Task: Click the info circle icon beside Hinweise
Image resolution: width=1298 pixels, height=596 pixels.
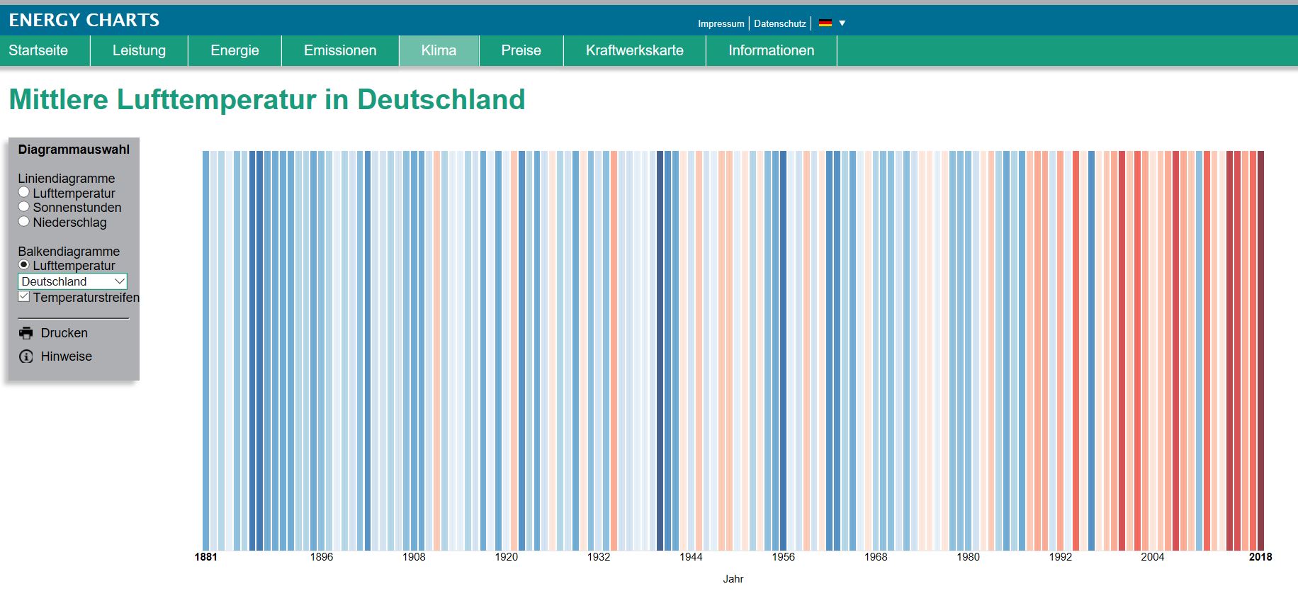Action: 26,356
